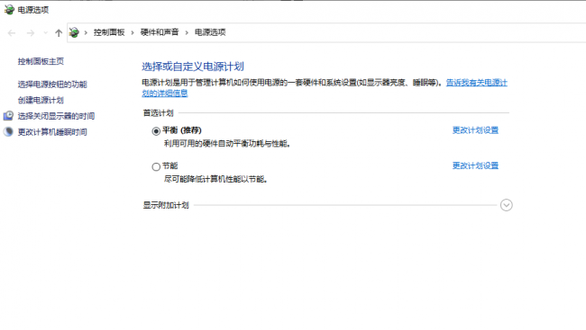Open 创建电源计划 link
Screen dimensions: 586x330
(41, 100)
